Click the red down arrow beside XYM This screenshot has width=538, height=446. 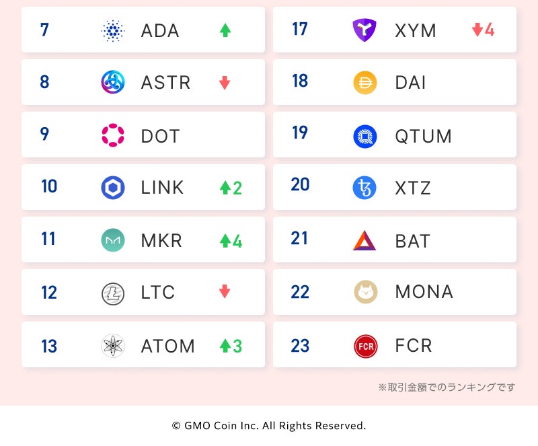tap(477, 30)
